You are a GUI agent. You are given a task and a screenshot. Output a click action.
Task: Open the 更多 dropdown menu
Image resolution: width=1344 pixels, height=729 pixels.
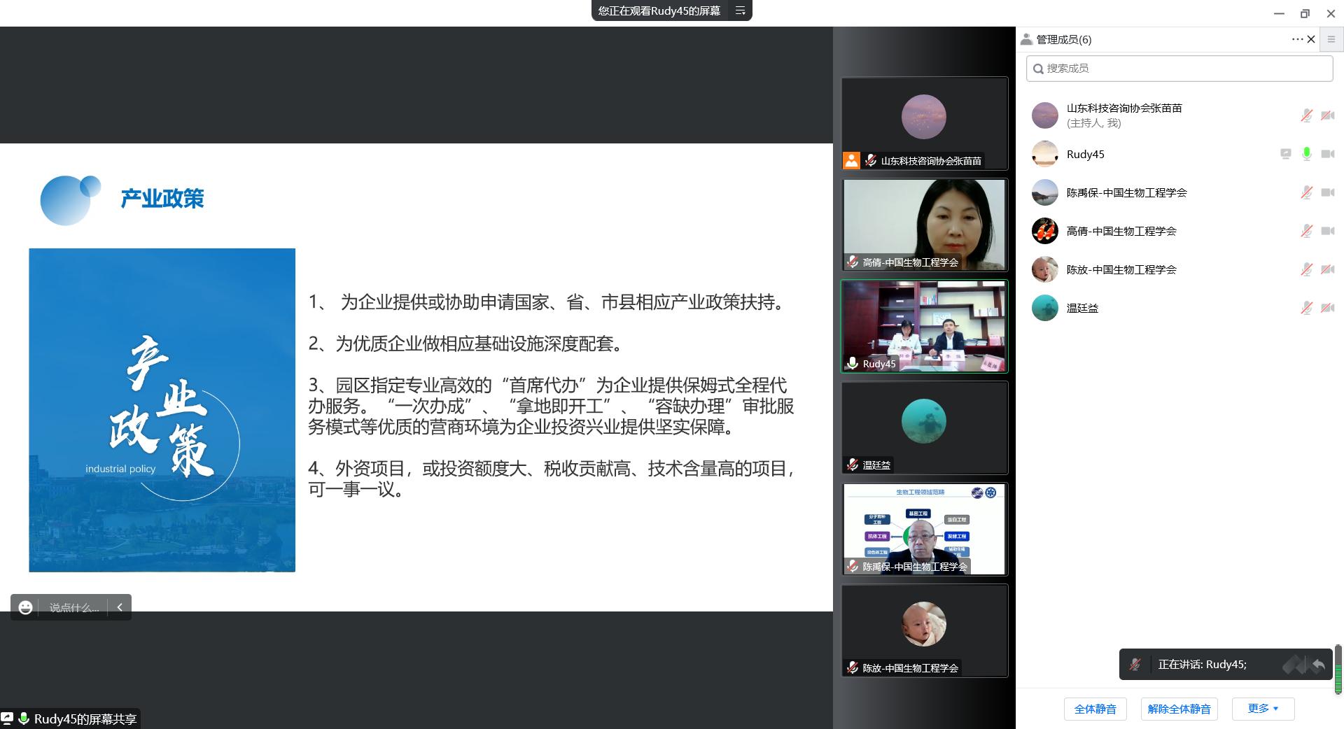click(1263, 708)
